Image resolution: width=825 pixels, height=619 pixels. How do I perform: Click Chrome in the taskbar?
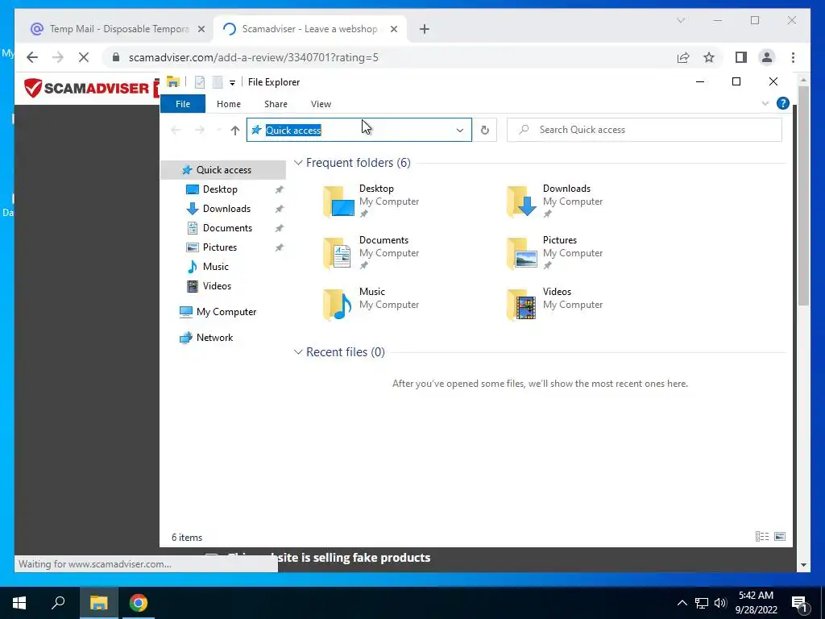[139, 603]
